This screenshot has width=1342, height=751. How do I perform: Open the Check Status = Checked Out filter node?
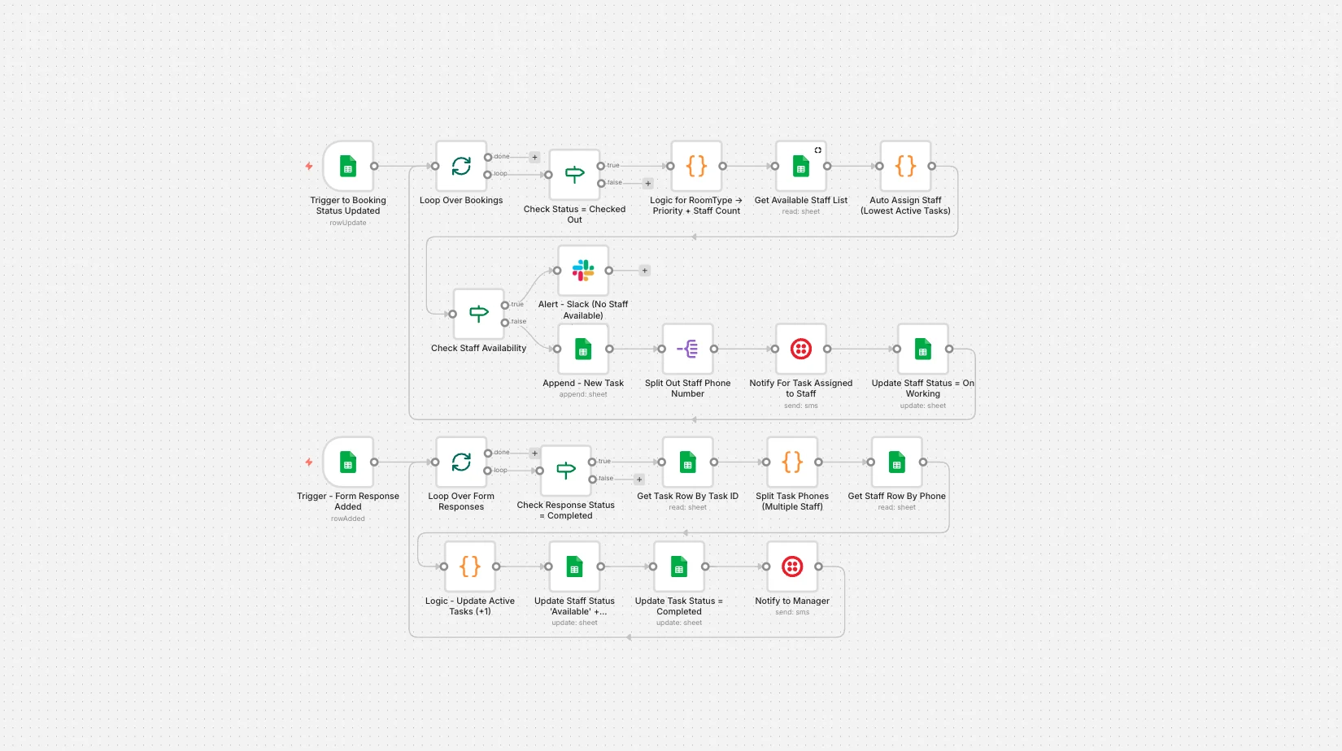(x=575, y=174)
